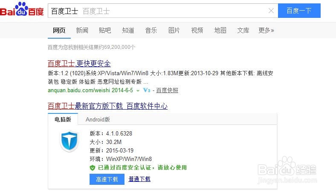The image size is (336, 192).
Task: Open the 百度卫士,更快更安全 result link
Action: tap(79, 63)
